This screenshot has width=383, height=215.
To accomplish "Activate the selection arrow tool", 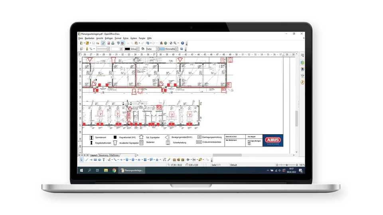I will tap(81, 160).
